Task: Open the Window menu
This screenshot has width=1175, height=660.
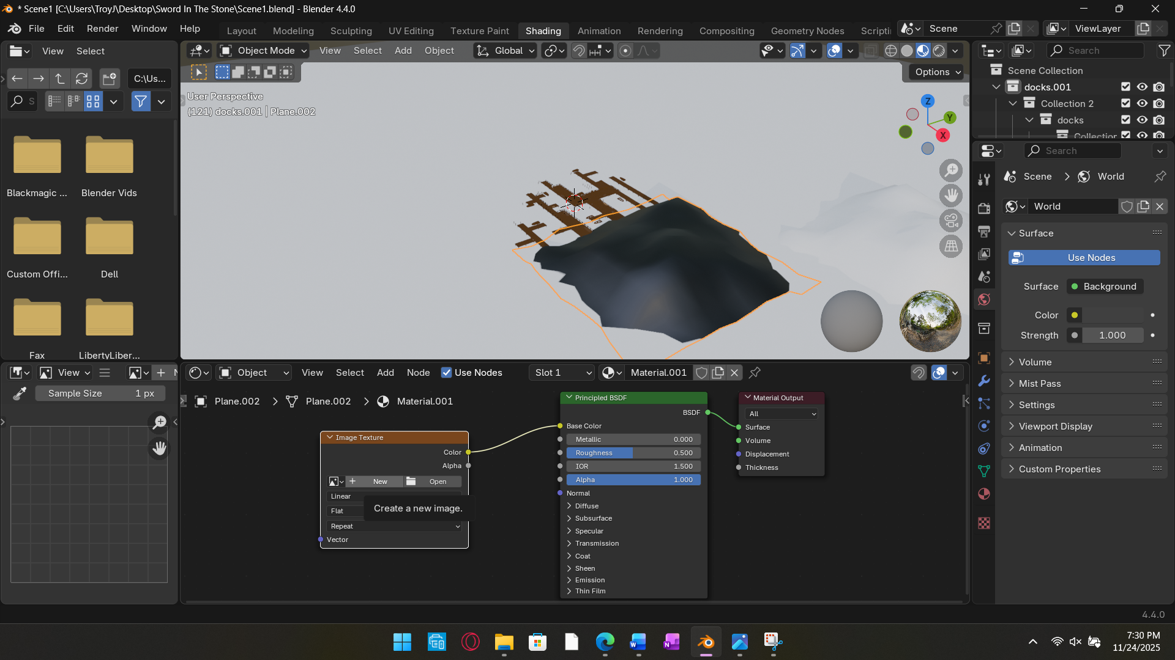Action: click(149, 29)
